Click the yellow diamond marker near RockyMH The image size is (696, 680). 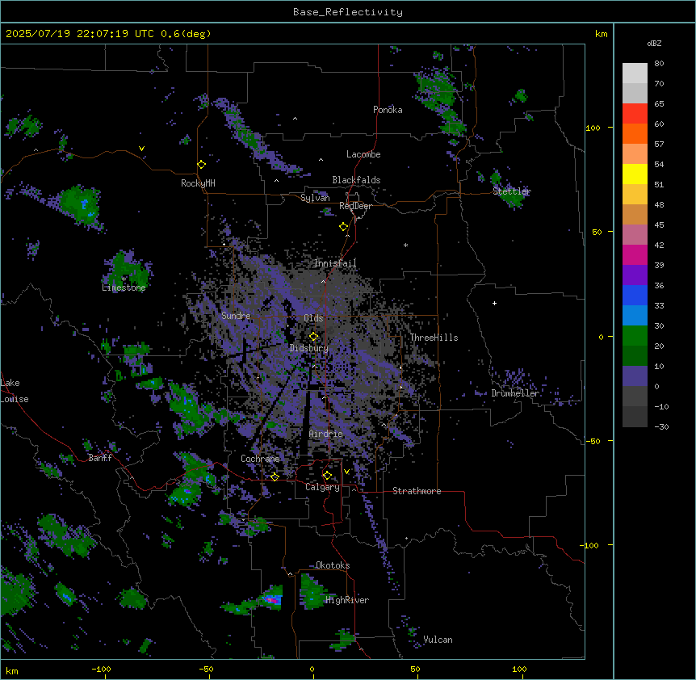point(202,165)
